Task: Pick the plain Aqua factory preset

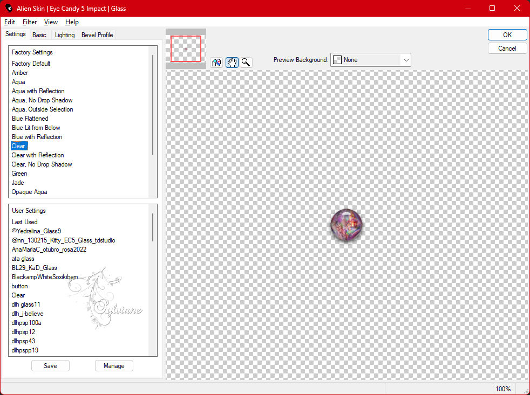Action: (x=18, y=82)
